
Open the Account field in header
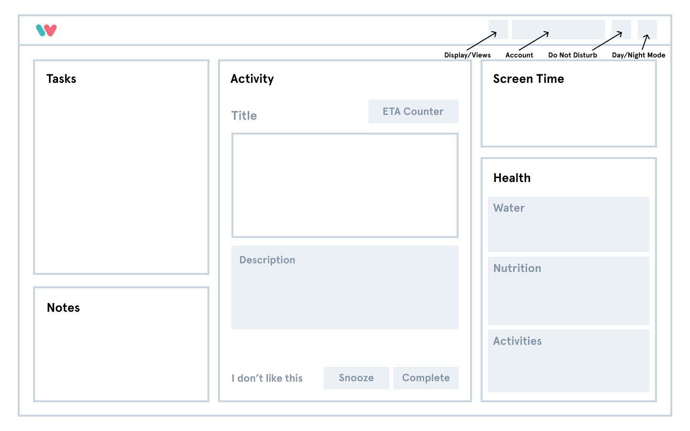(559, 30)
